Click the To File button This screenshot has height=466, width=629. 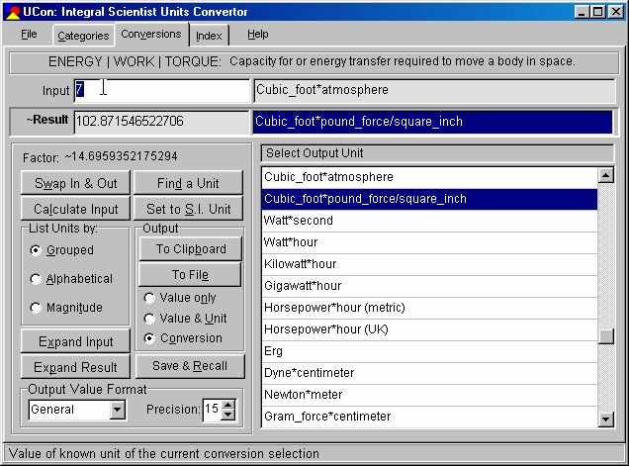pos(190,274)
